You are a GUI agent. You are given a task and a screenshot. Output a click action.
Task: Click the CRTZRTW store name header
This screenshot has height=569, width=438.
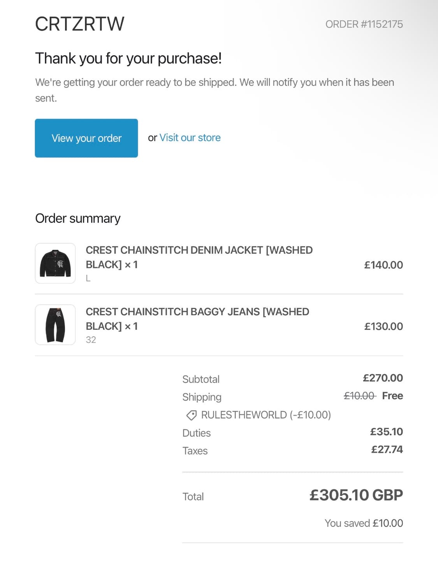click(80, 24)
